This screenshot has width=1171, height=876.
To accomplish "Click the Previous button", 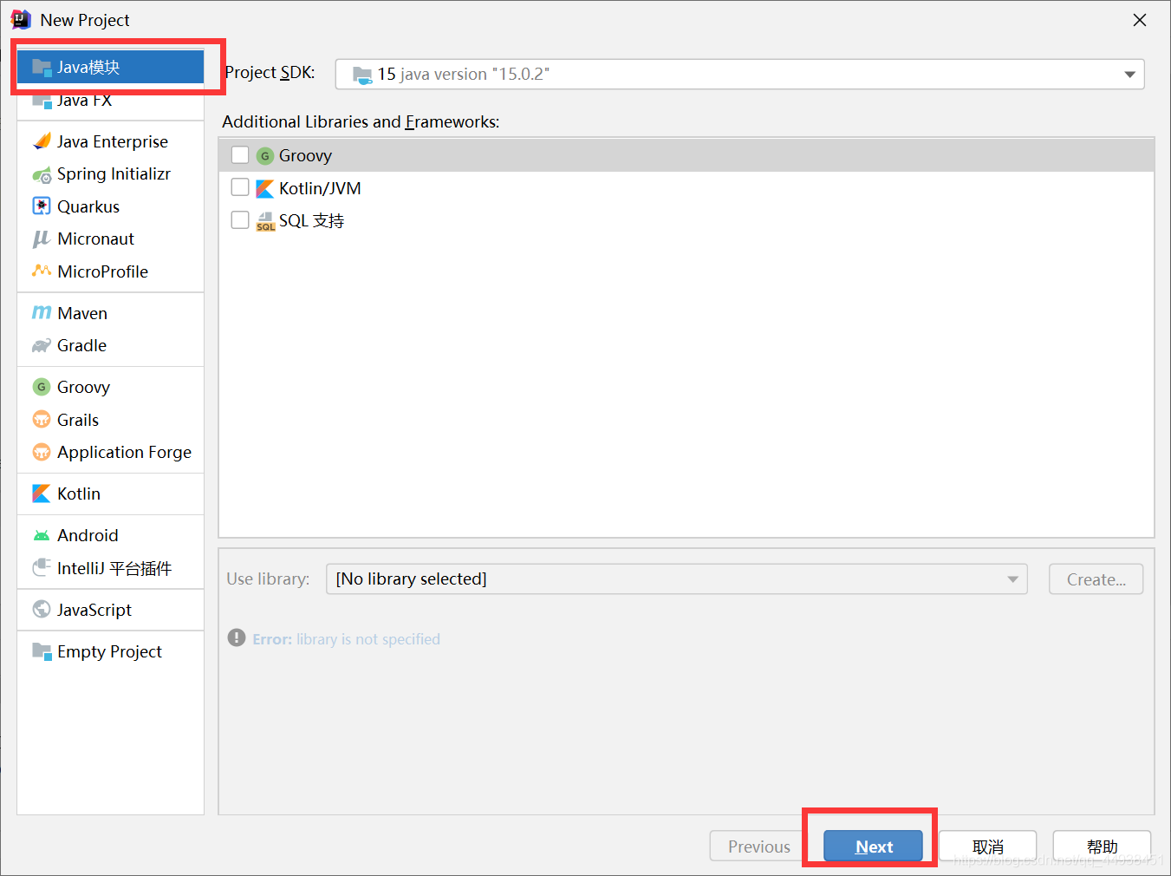I will (x=758, y=847).
